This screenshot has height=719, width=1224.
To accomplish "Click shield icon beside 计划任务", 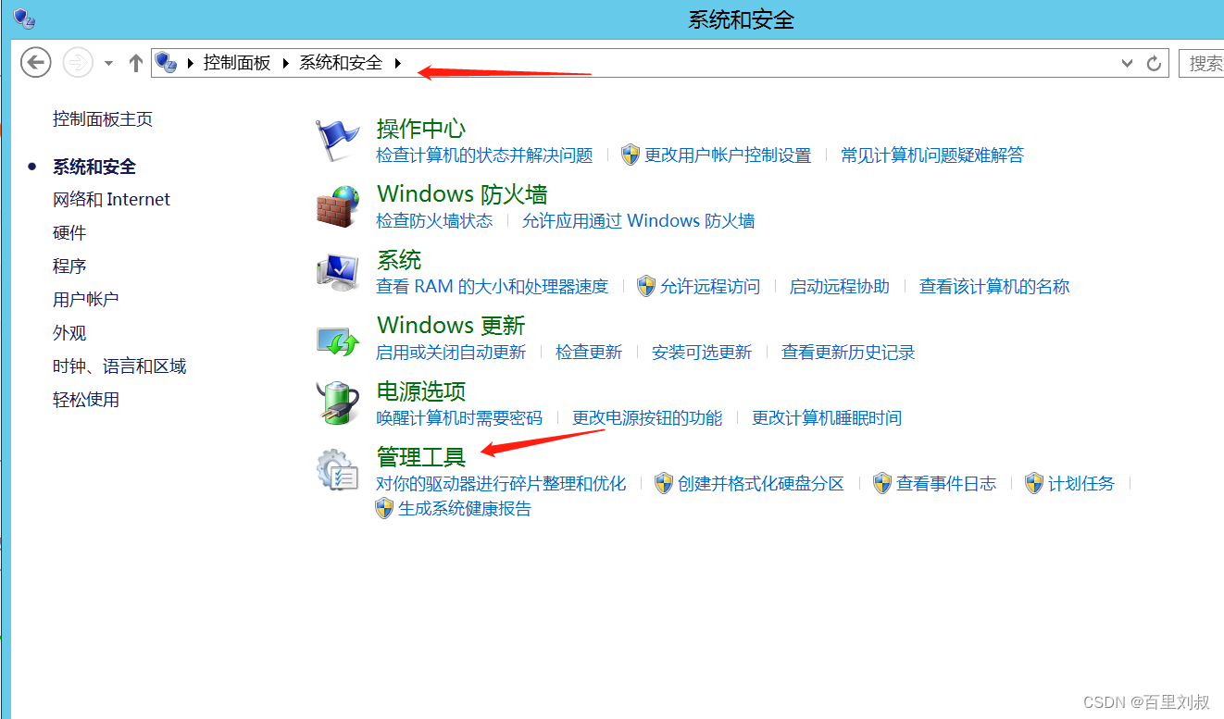I will [x=1034, y=483].
